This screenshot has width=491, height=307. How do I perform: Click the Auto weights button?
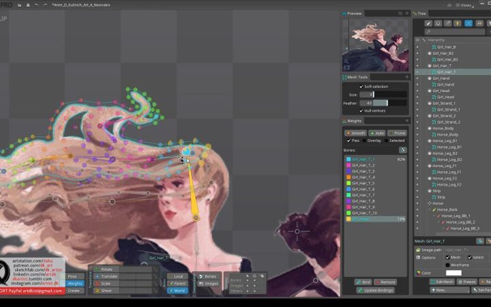pos(376,133)
